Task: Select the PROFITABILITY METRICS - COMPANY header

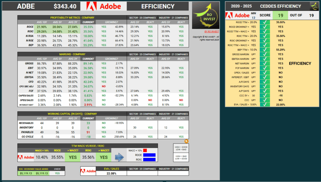Action: click(x=72, y=18)
